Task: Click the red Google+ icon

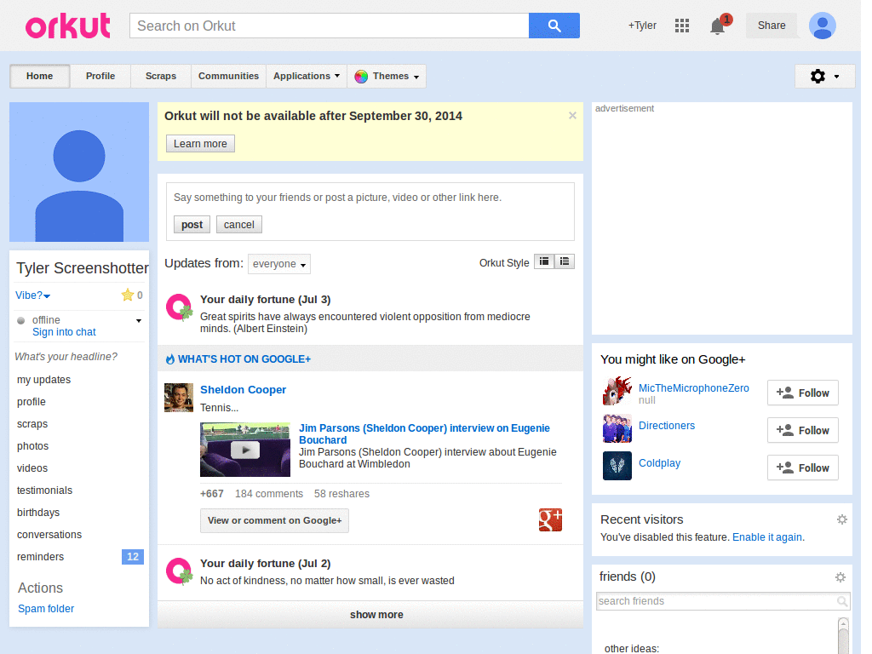Action: [x=550, y=520]
